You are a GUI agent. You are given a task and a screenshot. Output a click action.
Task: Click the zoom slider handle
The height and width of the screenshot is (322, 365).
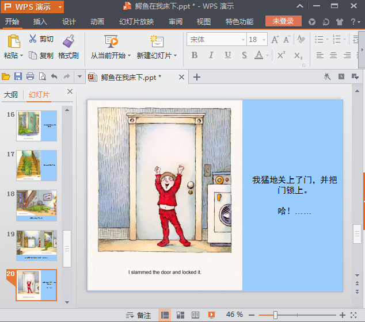tap(275, 315)
